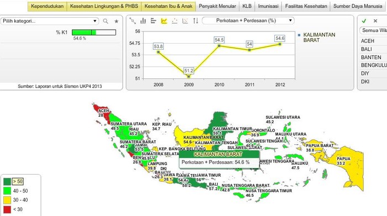Click the SUMATERA UTARA label on the map
Image resolution: width=387 pixels, height=216 pixels.
click(x=129, y=124)
